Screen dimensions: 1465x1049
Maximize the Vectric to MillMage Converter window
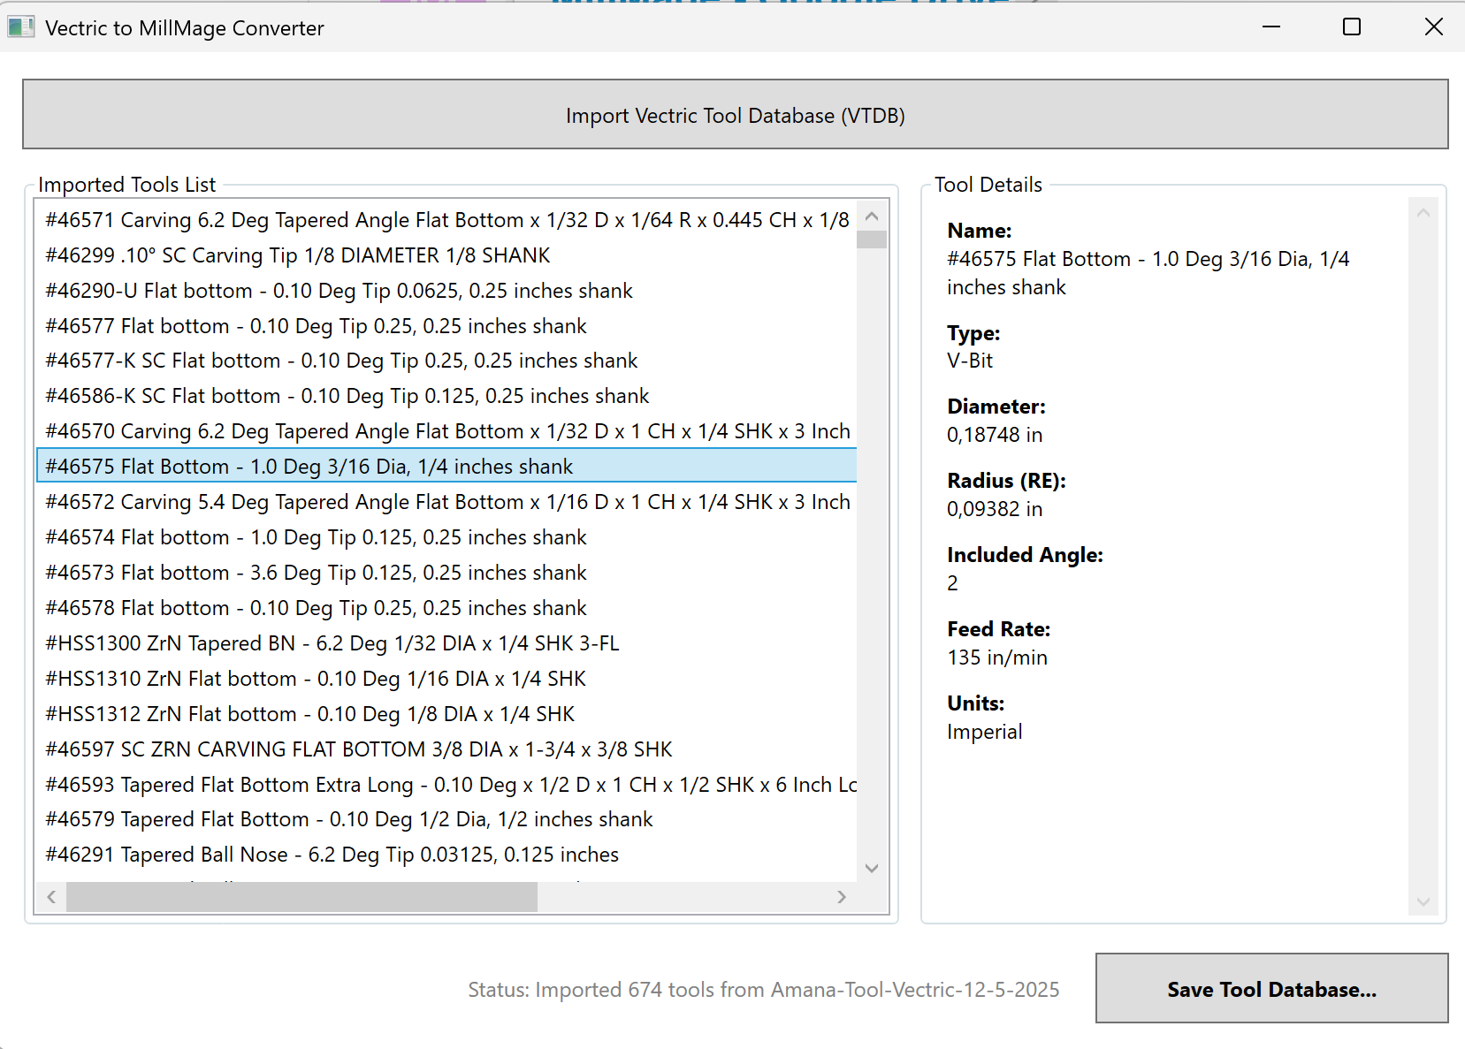pos(1351,27)
